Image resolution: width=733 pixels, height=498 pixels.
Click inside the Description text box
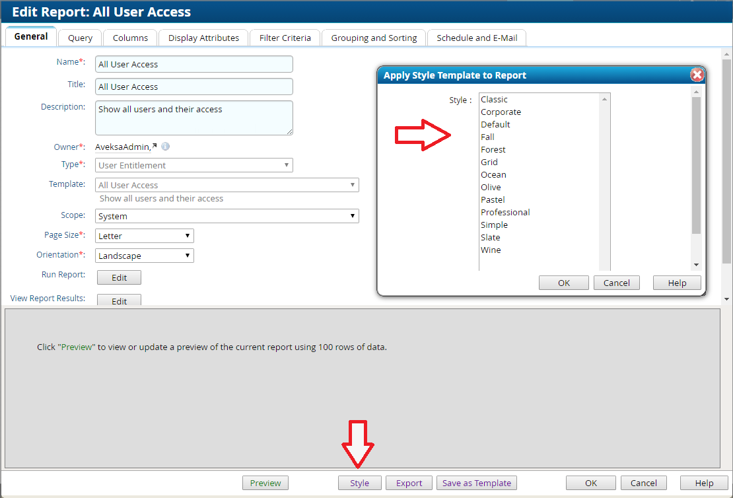click(x=193, y=118)
